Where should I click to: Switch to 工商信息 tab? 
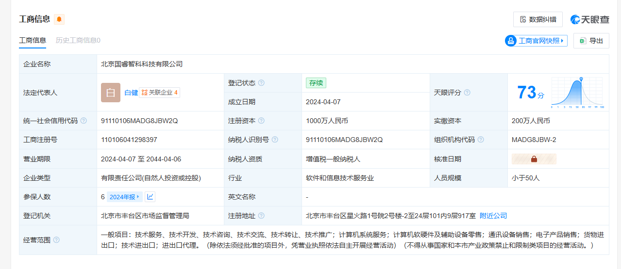tap(33, 40)
